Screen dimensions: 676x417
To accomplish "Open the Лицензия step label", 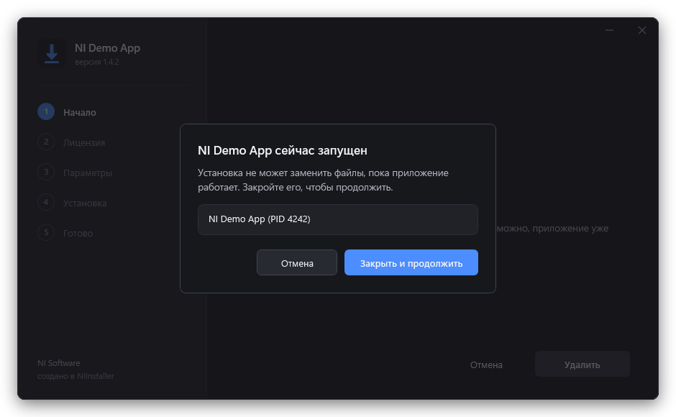I will (84, 143).
